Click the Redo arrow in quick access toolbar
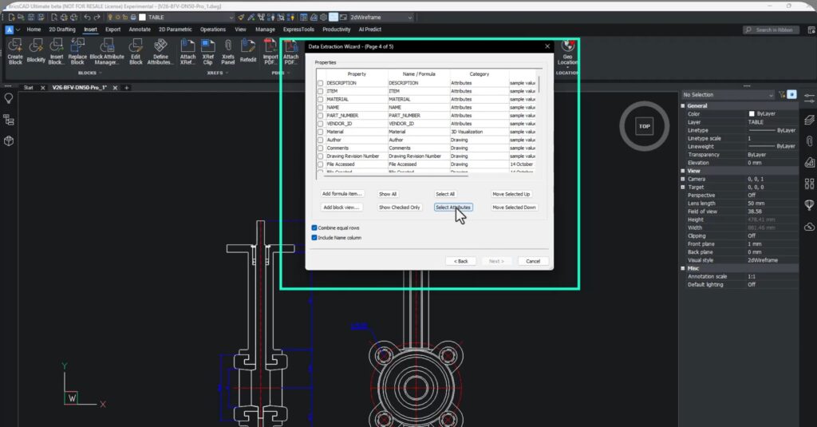The image size is (817, 427). pyautogui.click(x=97, y=18)
